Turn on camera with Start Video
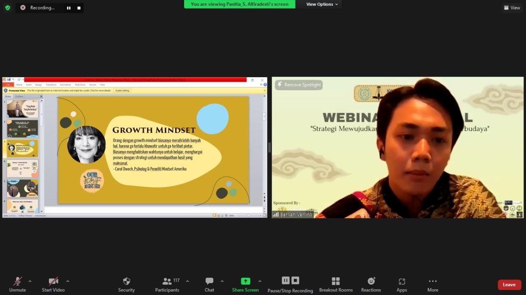Viewport: 526px width, 295px height. (53, 281)
